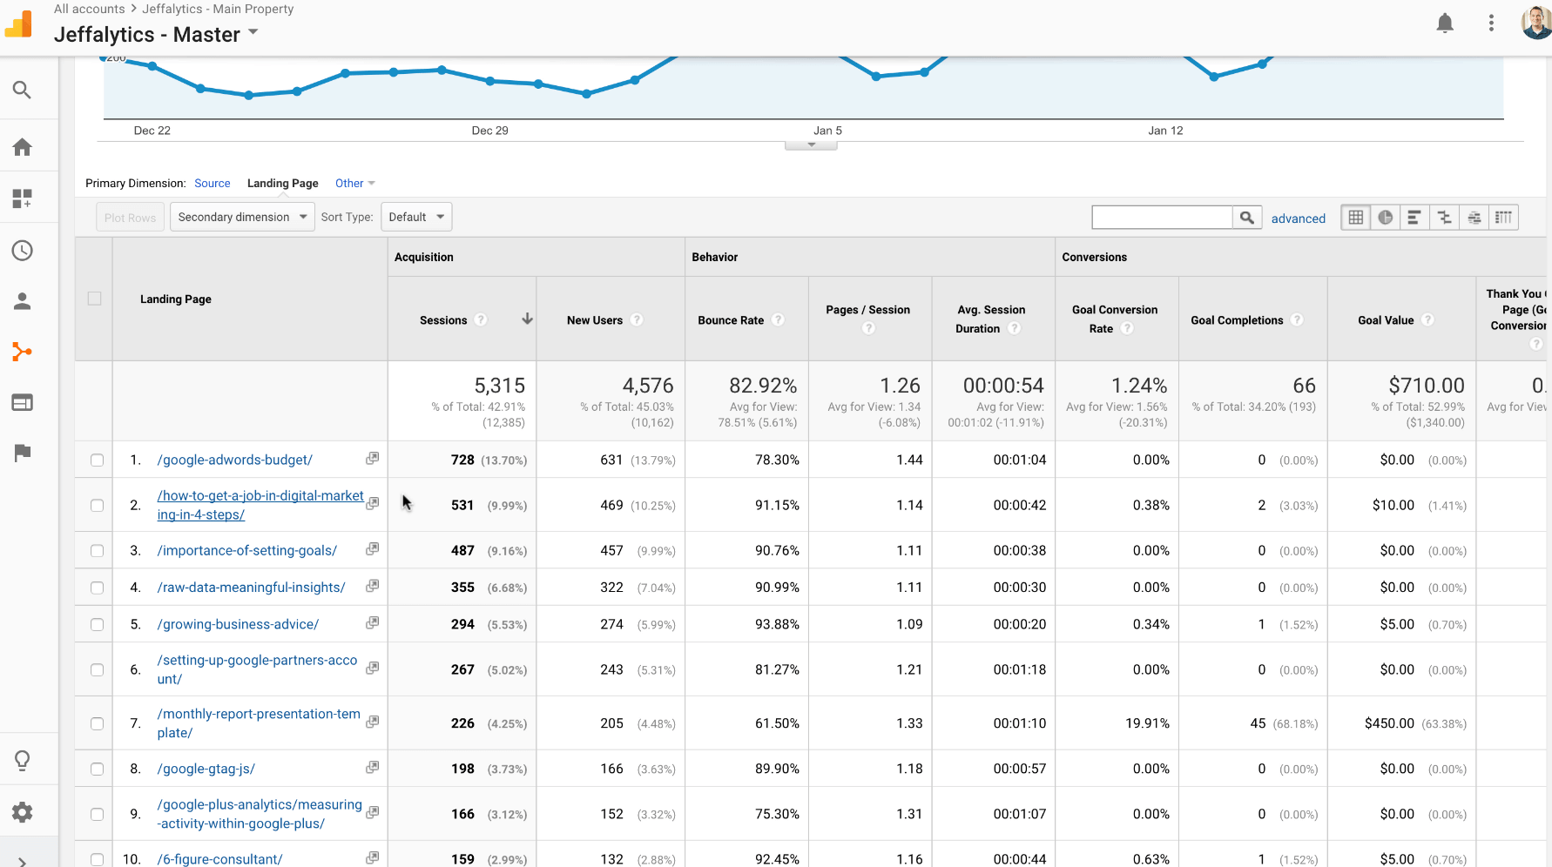Click the table search input field

(1162, 218)
